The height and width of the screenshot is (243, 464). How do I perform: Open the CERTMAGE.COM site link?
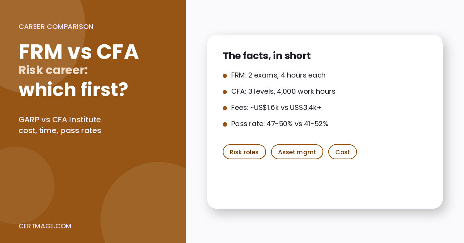coord(45,226)
